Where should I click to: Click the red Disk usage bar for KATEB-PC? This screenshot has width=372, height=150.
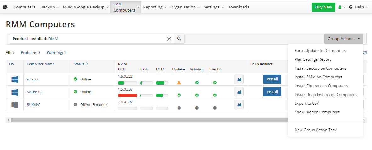coord(127,96)
